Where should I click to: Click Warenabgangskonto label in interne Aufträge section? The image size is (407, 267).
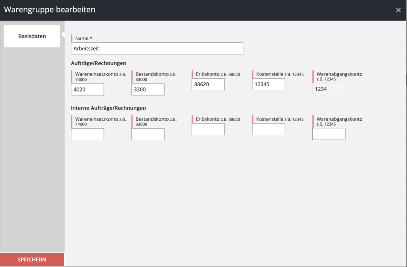click(x=339, y=119)
